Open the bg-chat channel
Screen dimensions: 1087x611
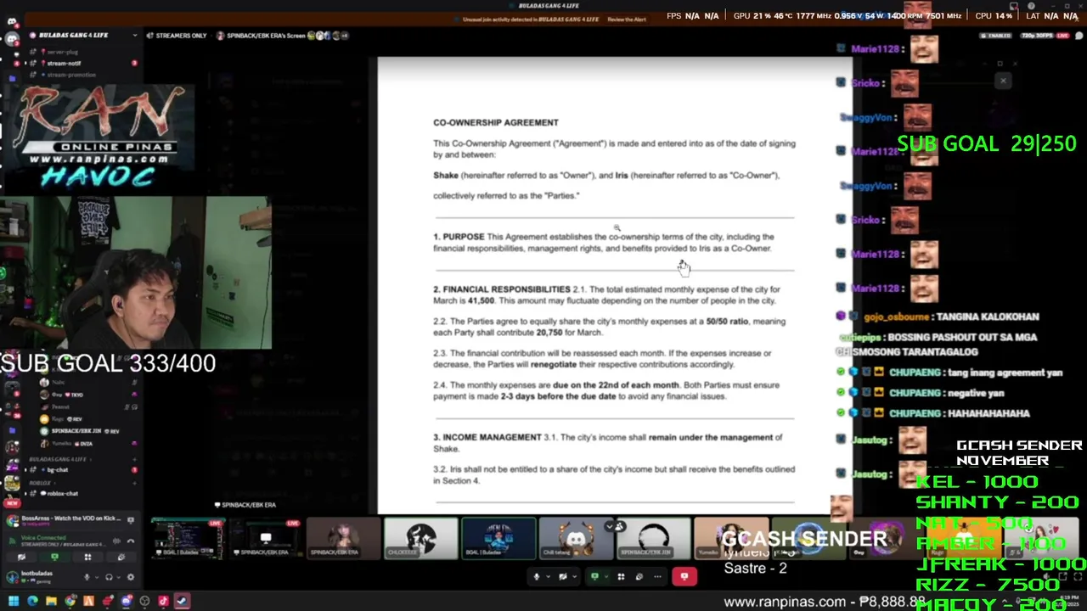pos(58,469)
